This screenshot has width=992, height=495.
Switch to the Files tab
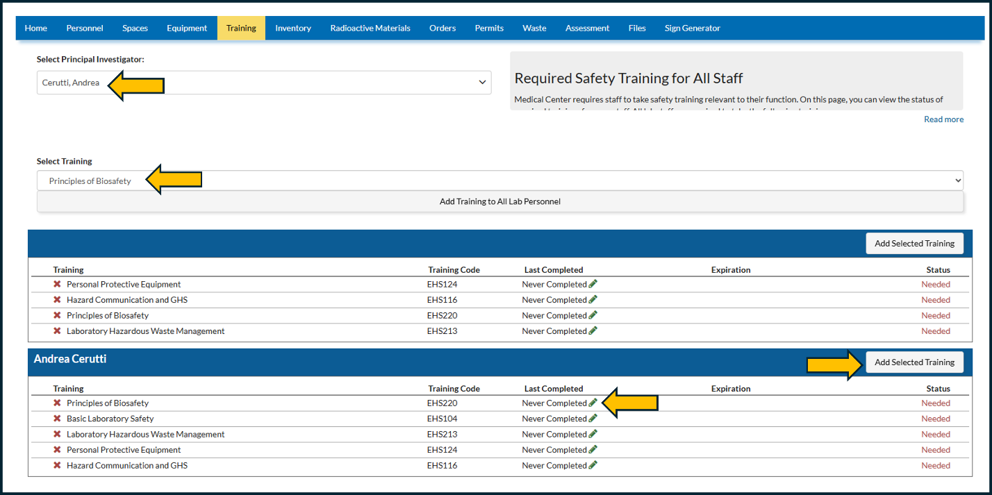[637, 28]
